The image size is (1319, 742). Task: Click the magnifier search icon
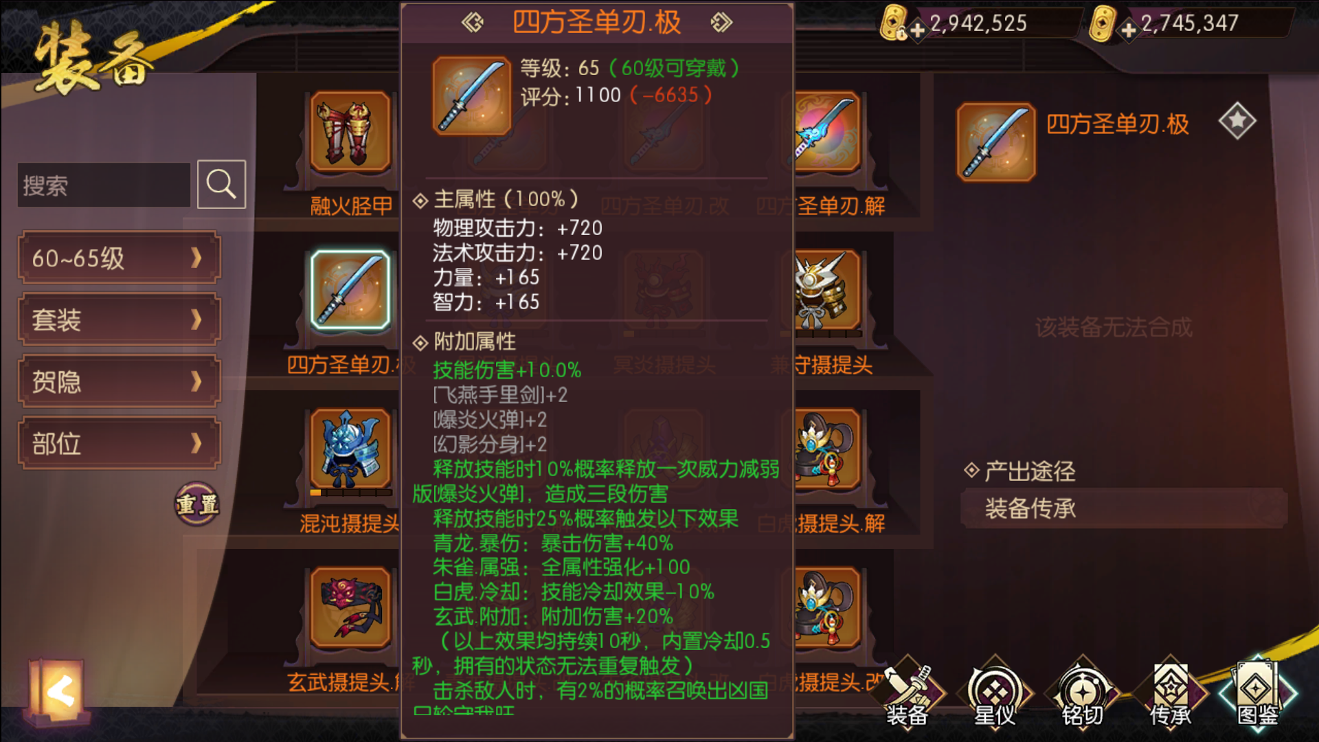[x=221, y=184]
